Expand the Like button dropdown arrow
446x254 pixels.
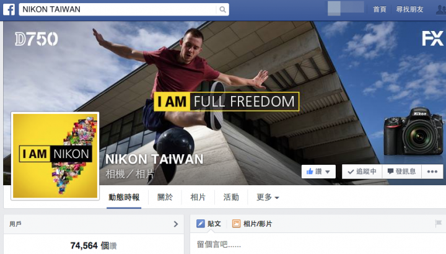[x=328, y=172]
